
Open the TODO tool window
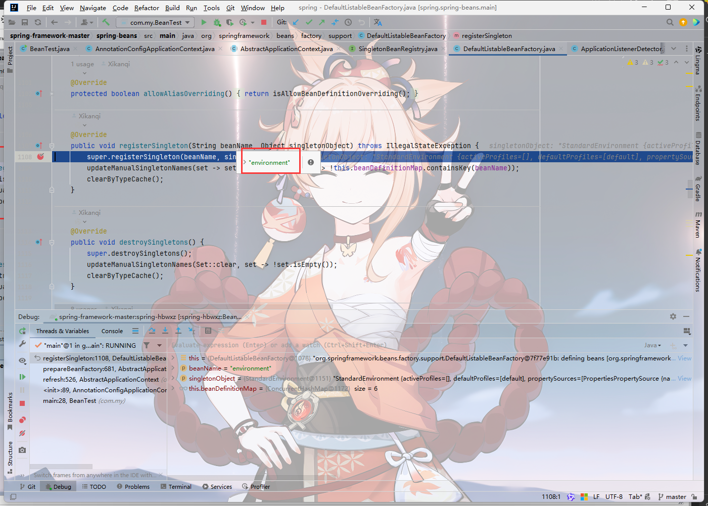93,487
